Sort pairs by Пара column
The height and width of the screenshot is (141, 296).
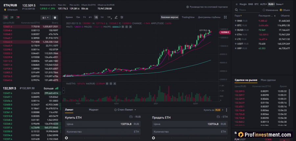[238, 16]
